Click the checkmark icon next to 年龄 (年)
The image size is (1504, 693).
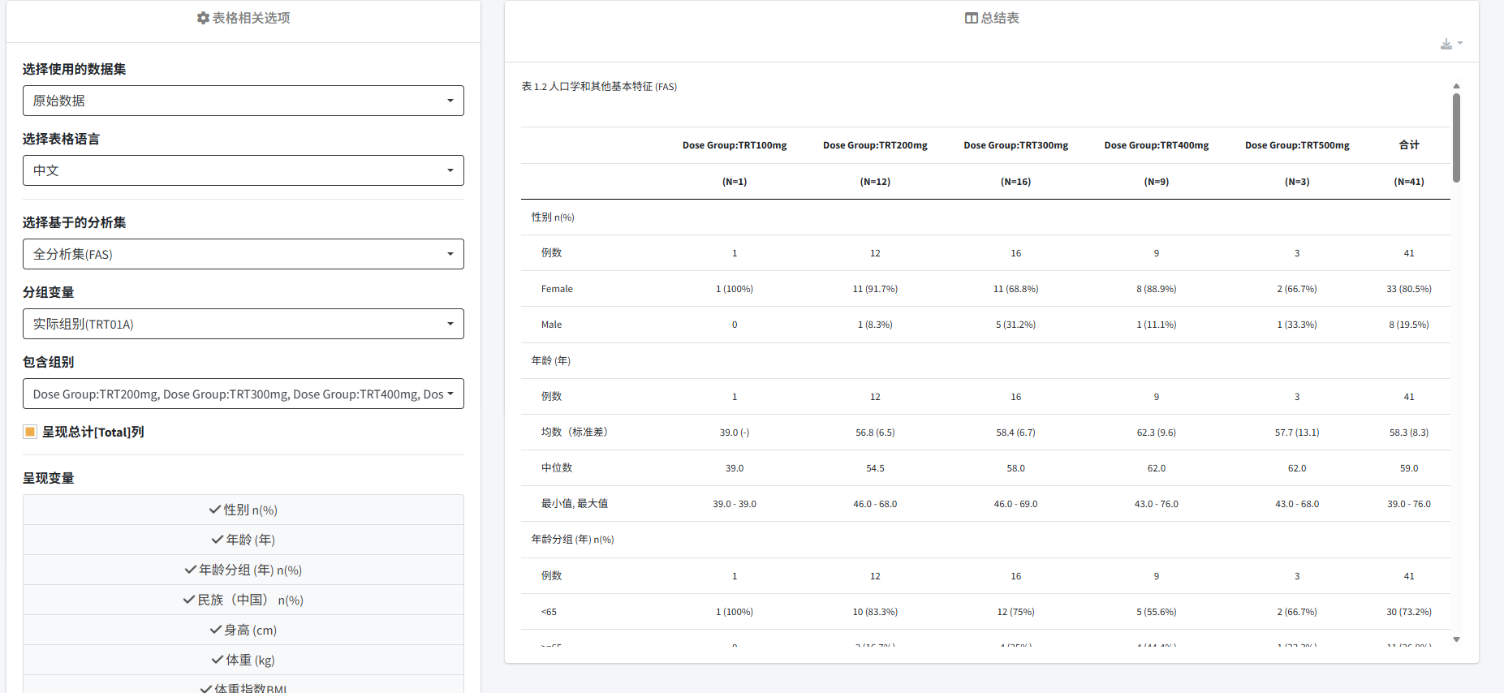(218, 540)
